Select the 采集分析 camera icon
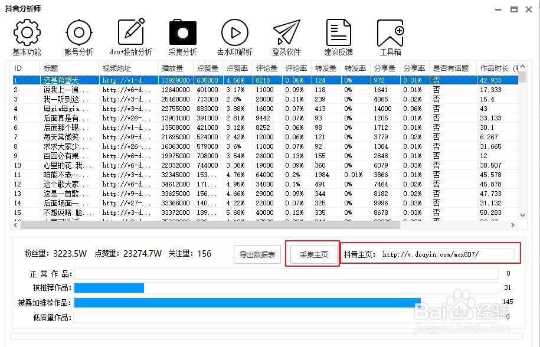This screenshot has height=347, width=540. (182, 32)
